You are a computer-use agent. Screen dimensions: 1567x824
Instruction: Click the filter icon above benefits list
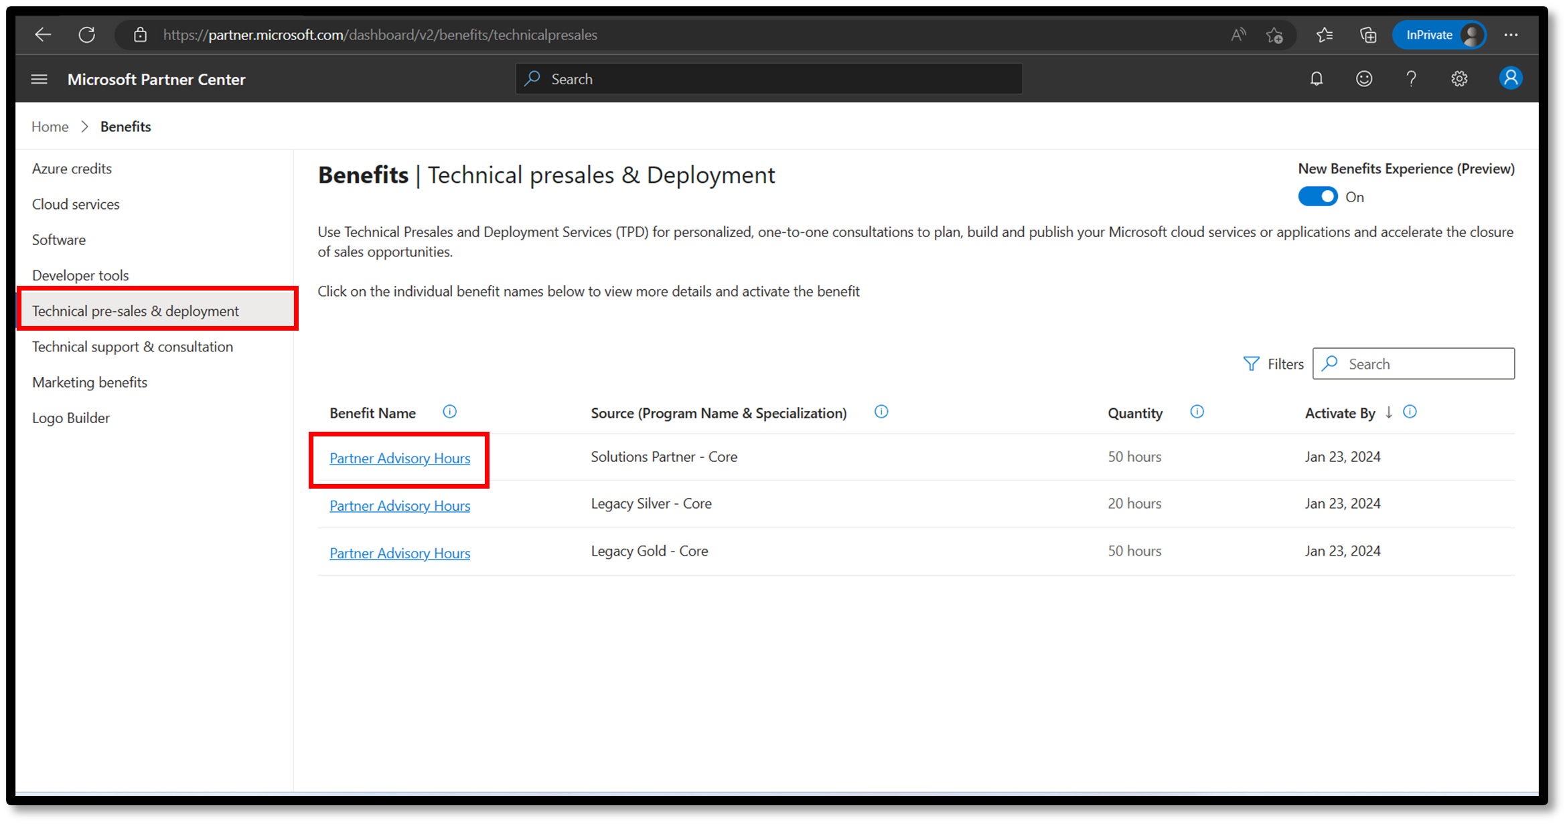click(x=1251, y=363)
